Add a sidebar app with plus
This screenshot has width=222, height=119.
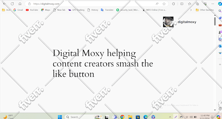220,64
